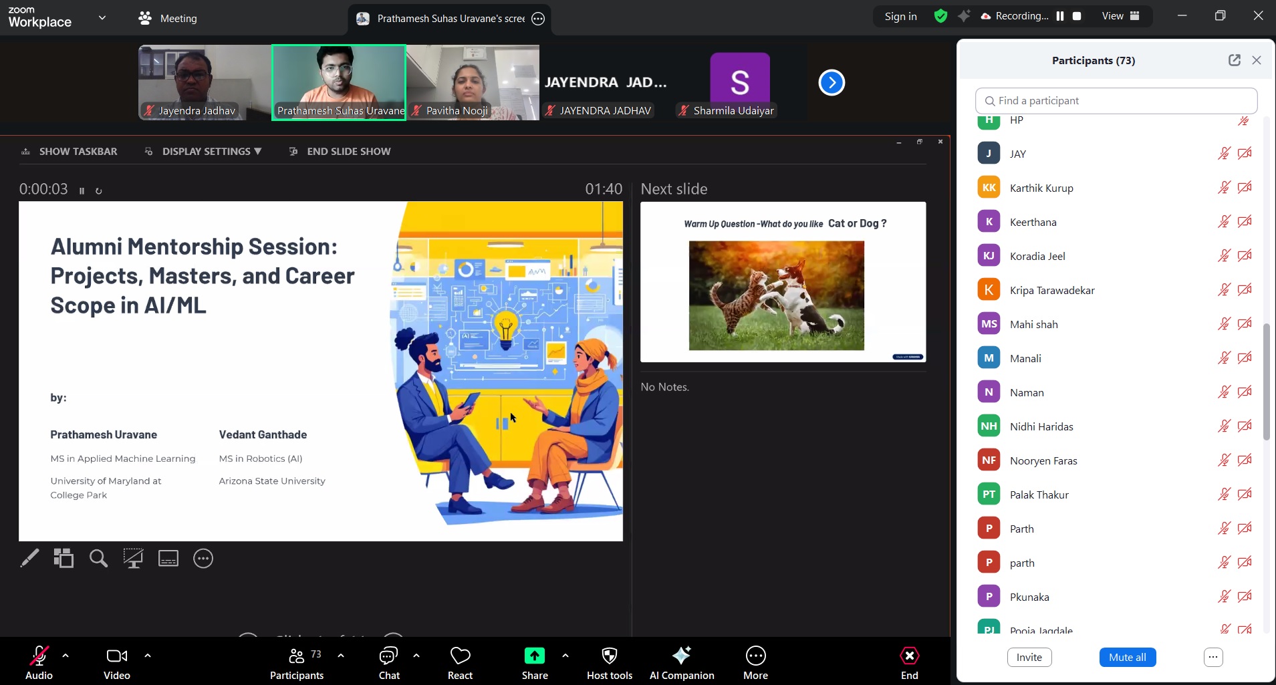Open AI Companion sparkle icon

coord(681,656)
